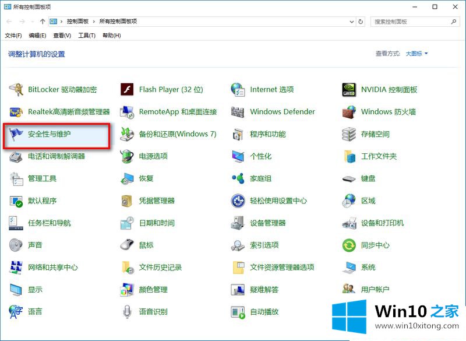Open the 颜色管理 icon
This screenshot has height=341, width=466.
click(127, 290)
